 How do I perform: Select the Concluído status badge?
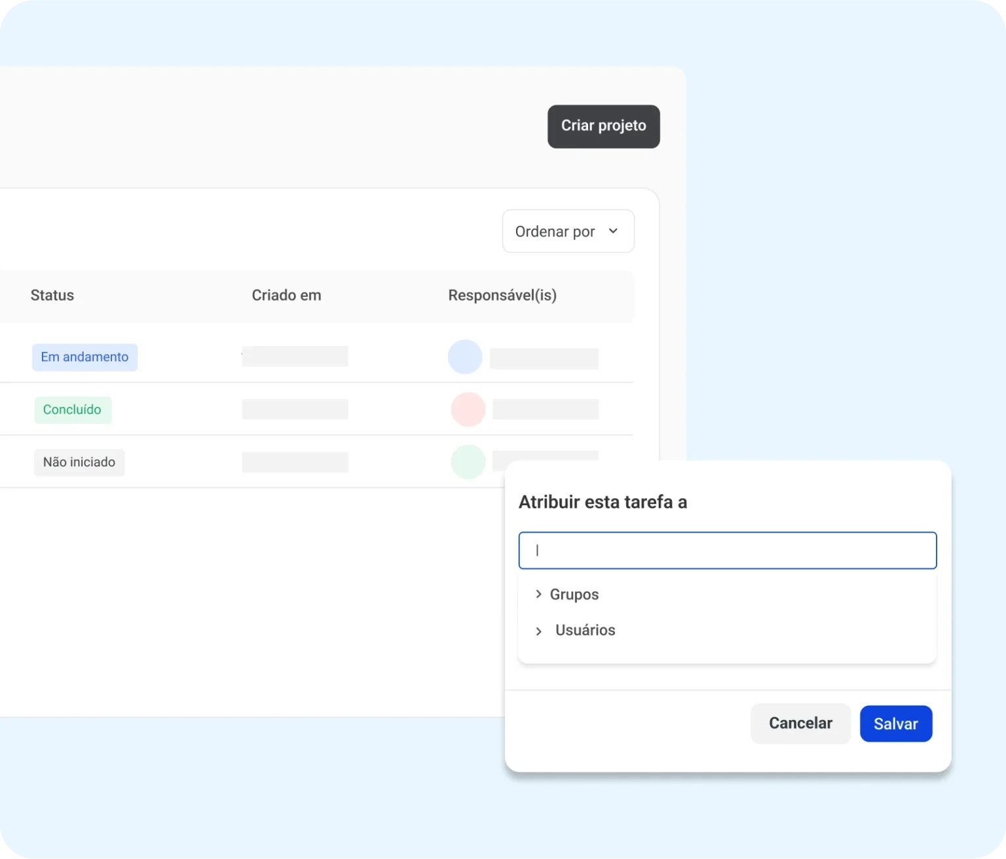[72, 410]
